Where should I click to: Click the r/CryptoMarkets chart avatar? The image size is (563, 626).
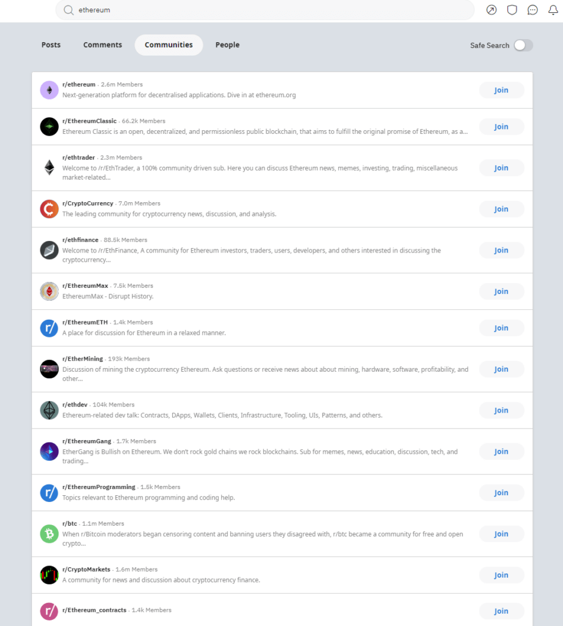[x=49, y=575]
